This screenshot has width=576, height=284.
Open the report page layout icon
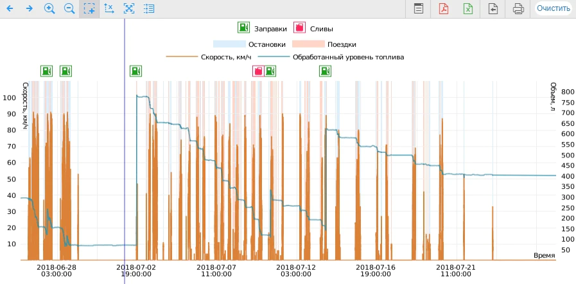[419, 8]
